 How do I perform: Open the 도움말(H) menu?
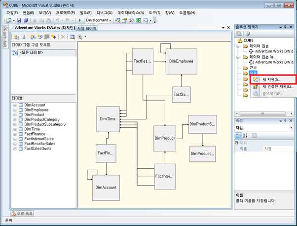click(187, 13)
